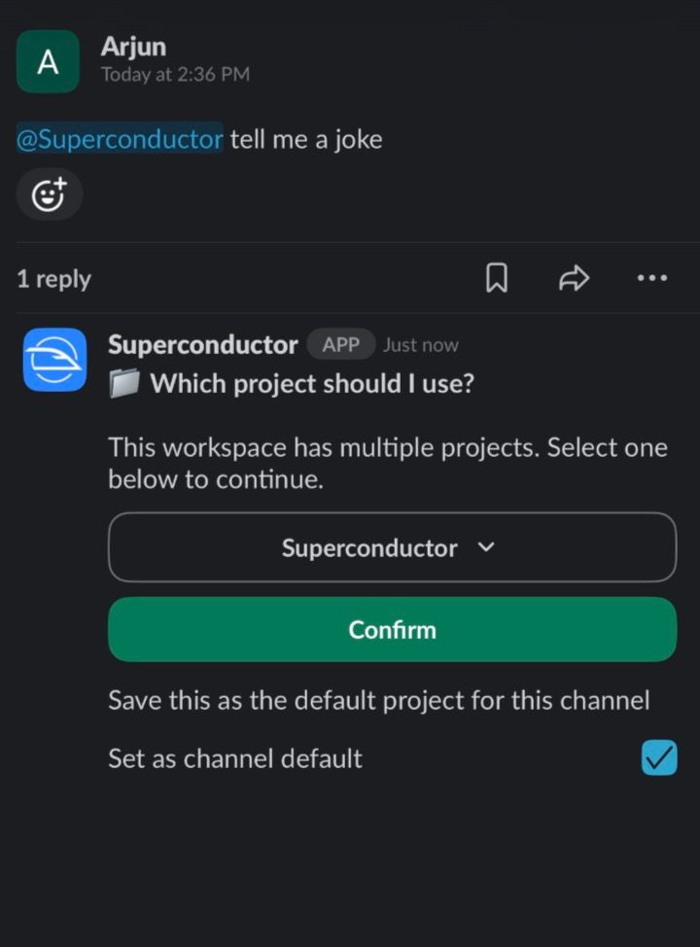Expand the Superconductor project selector
Viewport: 700px width, 947px height.
coord(392,547)
